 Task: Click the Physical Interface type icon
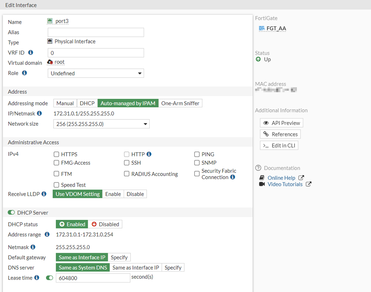[x=50, y=41]
